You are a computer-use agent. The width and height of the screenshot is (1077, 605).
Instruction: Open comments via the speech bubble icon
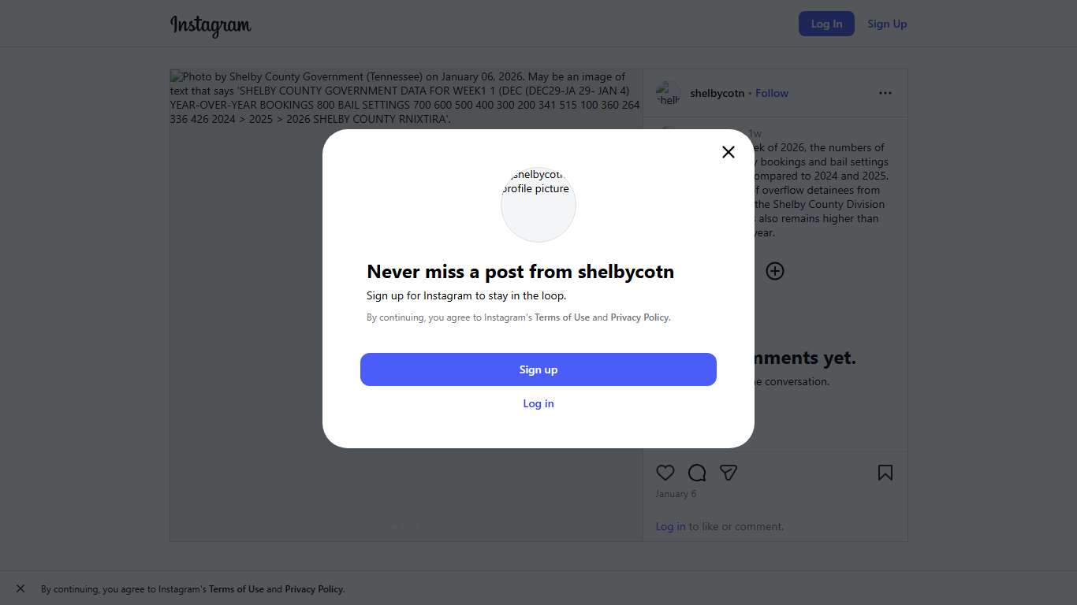point(697,473)
